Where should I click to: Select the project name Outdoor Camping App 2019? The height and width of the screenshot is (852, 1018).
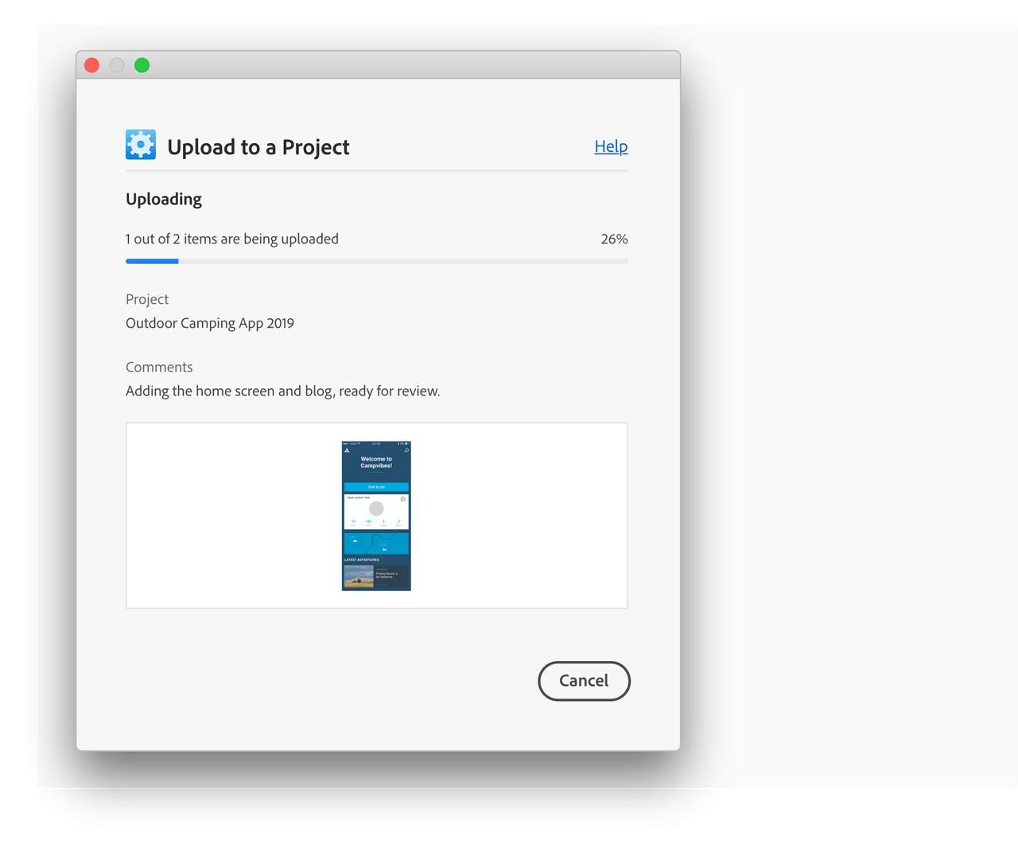209,323
